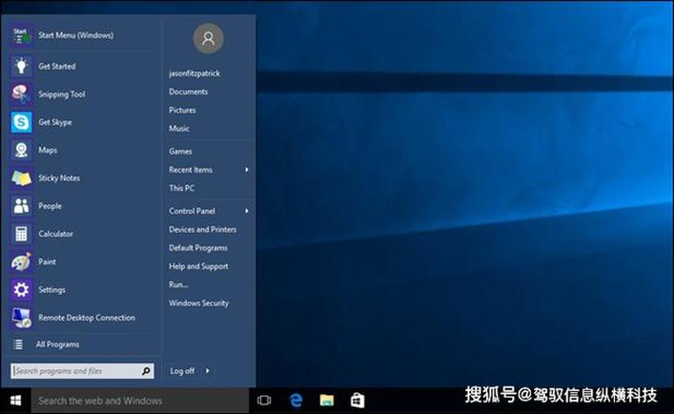
Task: Click the Sticky Notes text label
Action: tap(59, 178)
